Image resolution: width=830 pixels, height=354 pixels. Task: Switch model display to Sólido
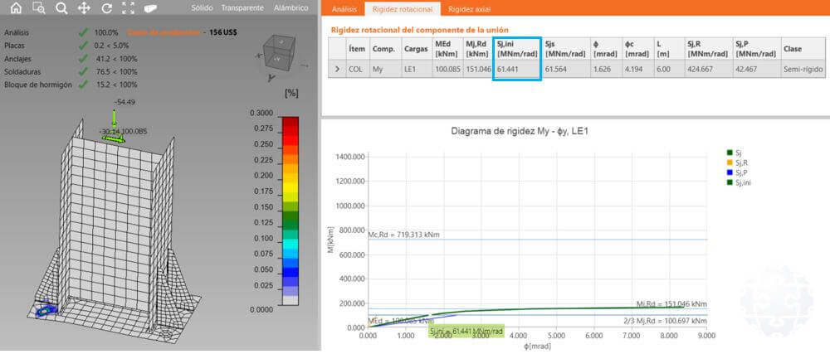click(202, 7)
